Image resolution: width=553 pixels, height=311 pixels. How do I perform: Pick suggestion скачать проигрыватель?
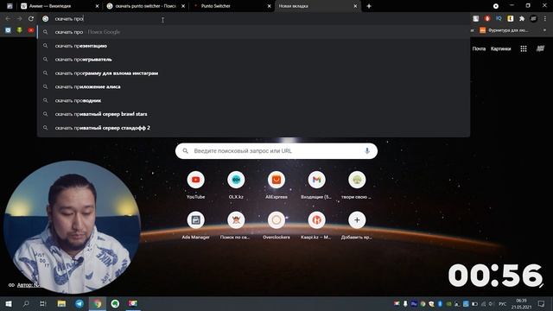(253, 60)
